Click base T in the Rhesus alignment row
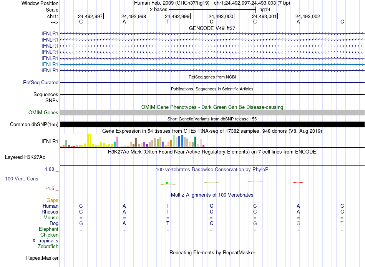The image size is (365, 267). pos(168,212)
